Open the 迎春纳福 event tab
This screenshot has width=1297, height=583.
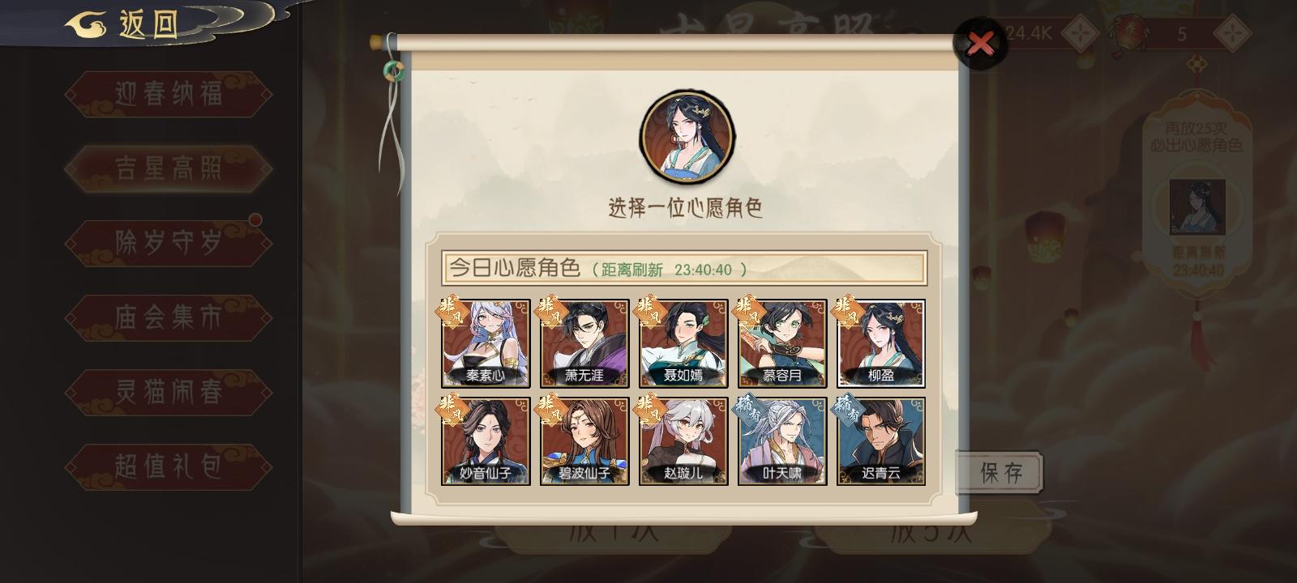[x=169, y=94]
